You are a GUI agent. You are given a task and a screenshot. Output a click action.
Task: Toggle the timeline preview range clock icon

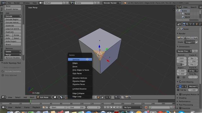44,107
